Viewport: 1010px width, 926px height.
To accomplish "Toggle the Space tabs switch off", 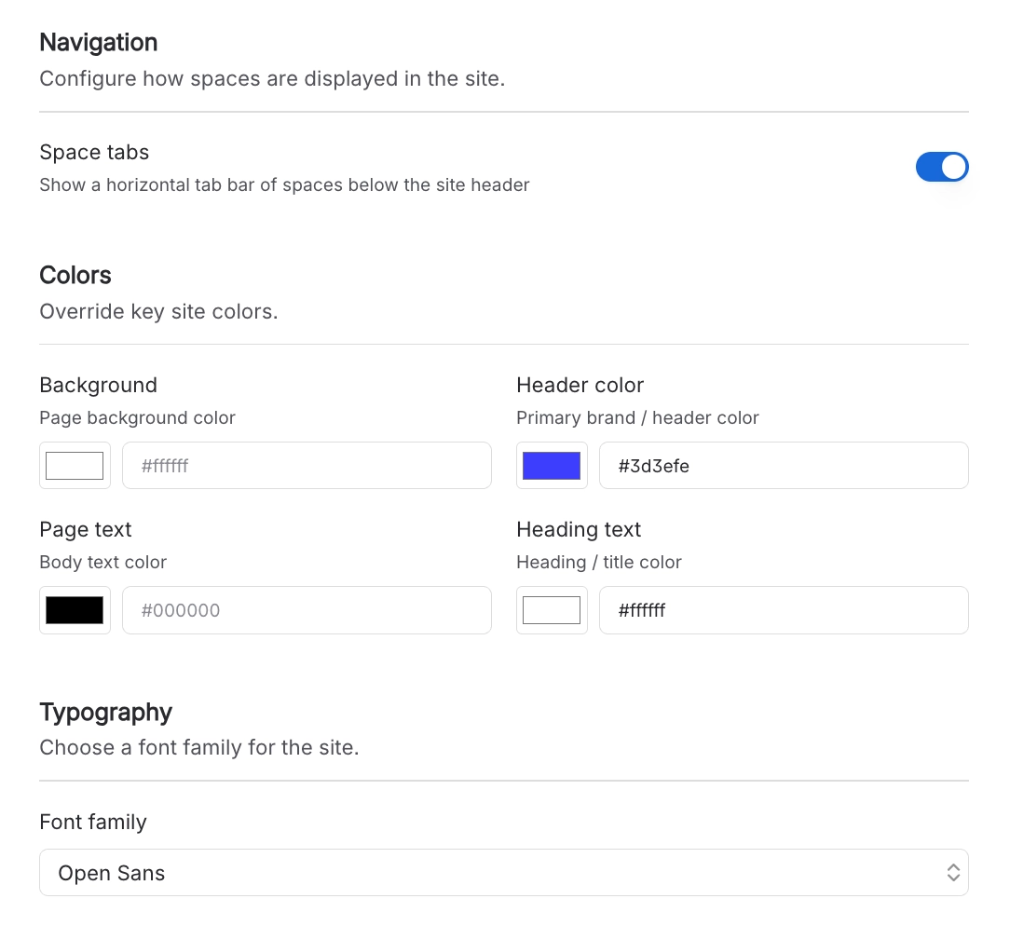I will click(x=942, y=167).
